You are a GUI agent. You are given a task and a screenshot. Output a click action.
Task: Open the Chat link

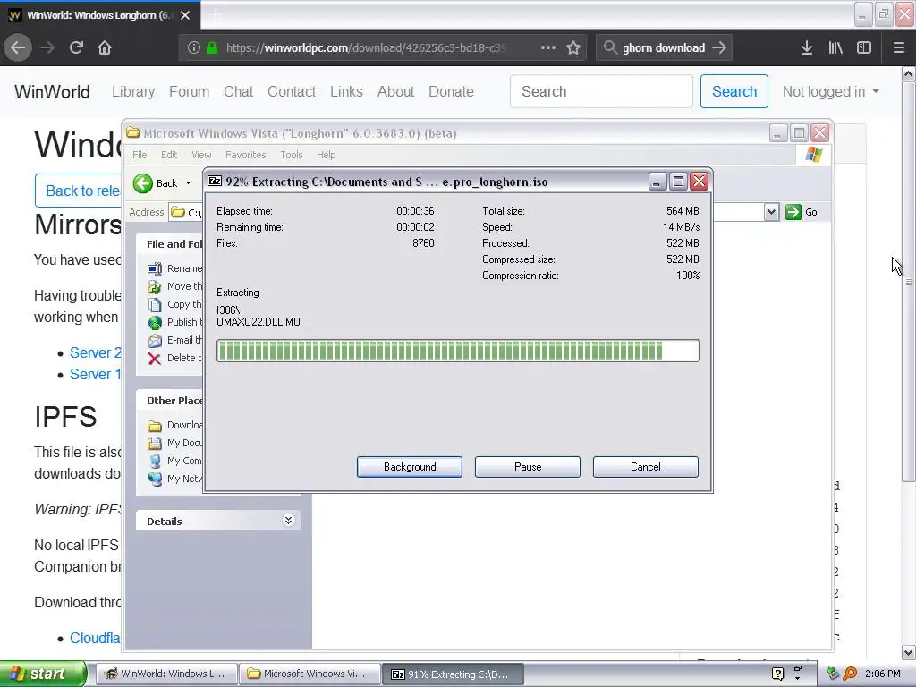[x=238, y=92]
